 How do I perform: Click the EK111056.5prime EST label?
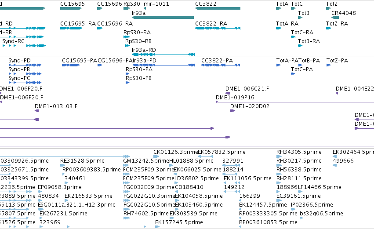247,178
